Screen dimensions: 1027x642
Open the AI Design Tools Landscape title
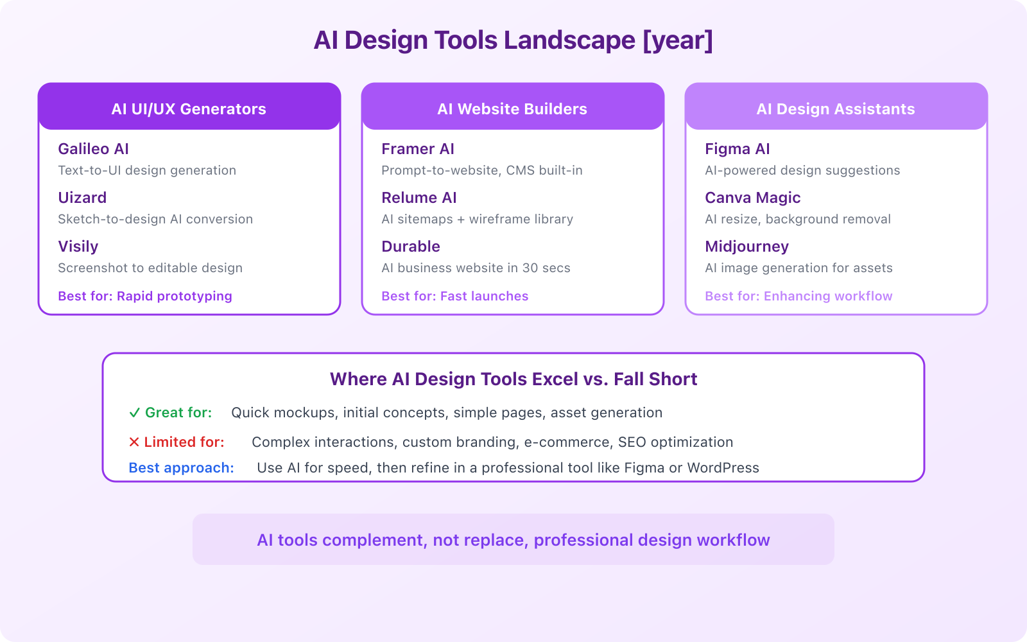coord(513,40)
